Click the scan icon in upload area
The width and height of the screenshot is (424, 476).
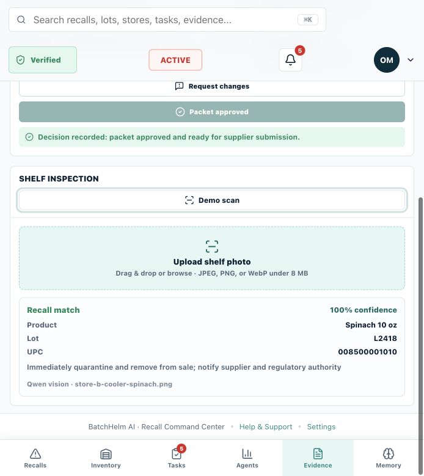tap(212, 246)
